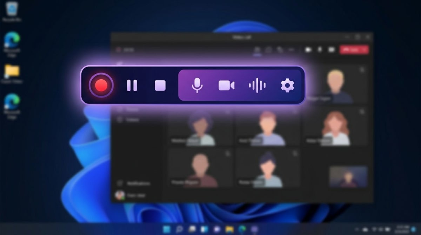Open taskbar Search magnifier
This screenshot has height=235, width=421.
[x=180, y=229]
